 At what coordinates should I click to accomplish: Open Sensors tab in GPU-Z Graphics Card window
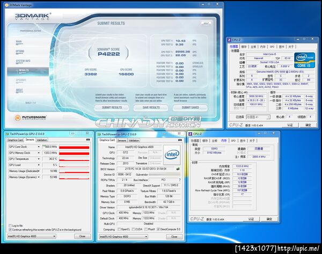click(x=122, y=140)
